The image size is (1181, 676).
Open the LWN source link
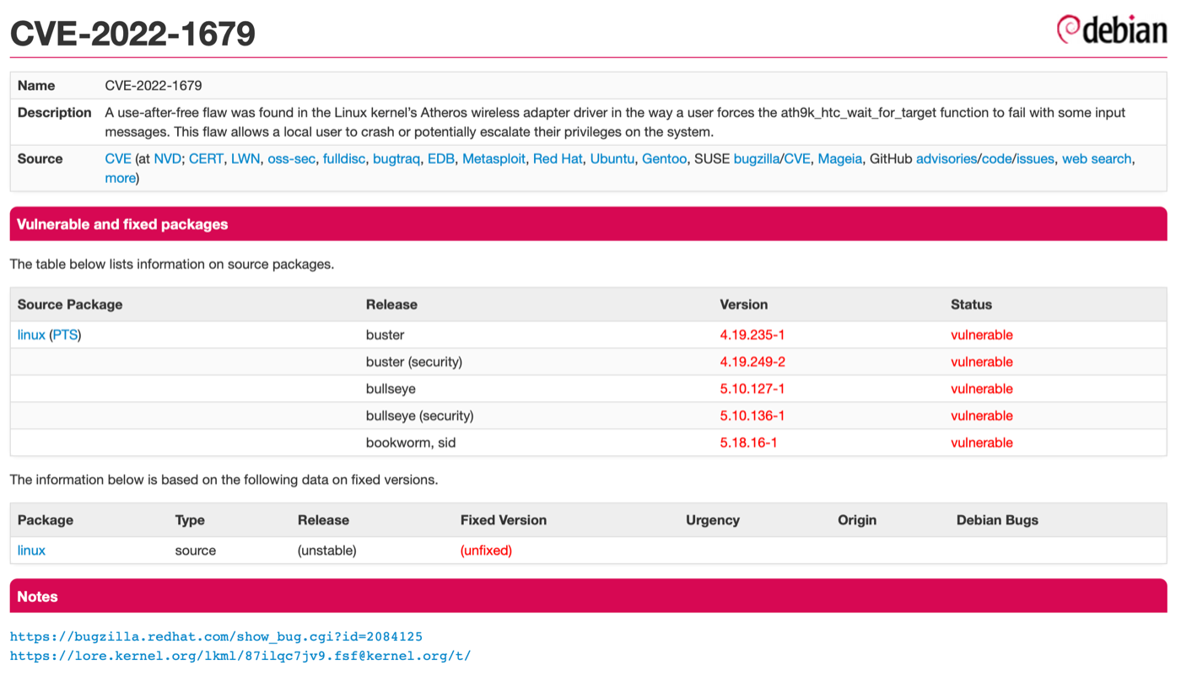(245, 158)
